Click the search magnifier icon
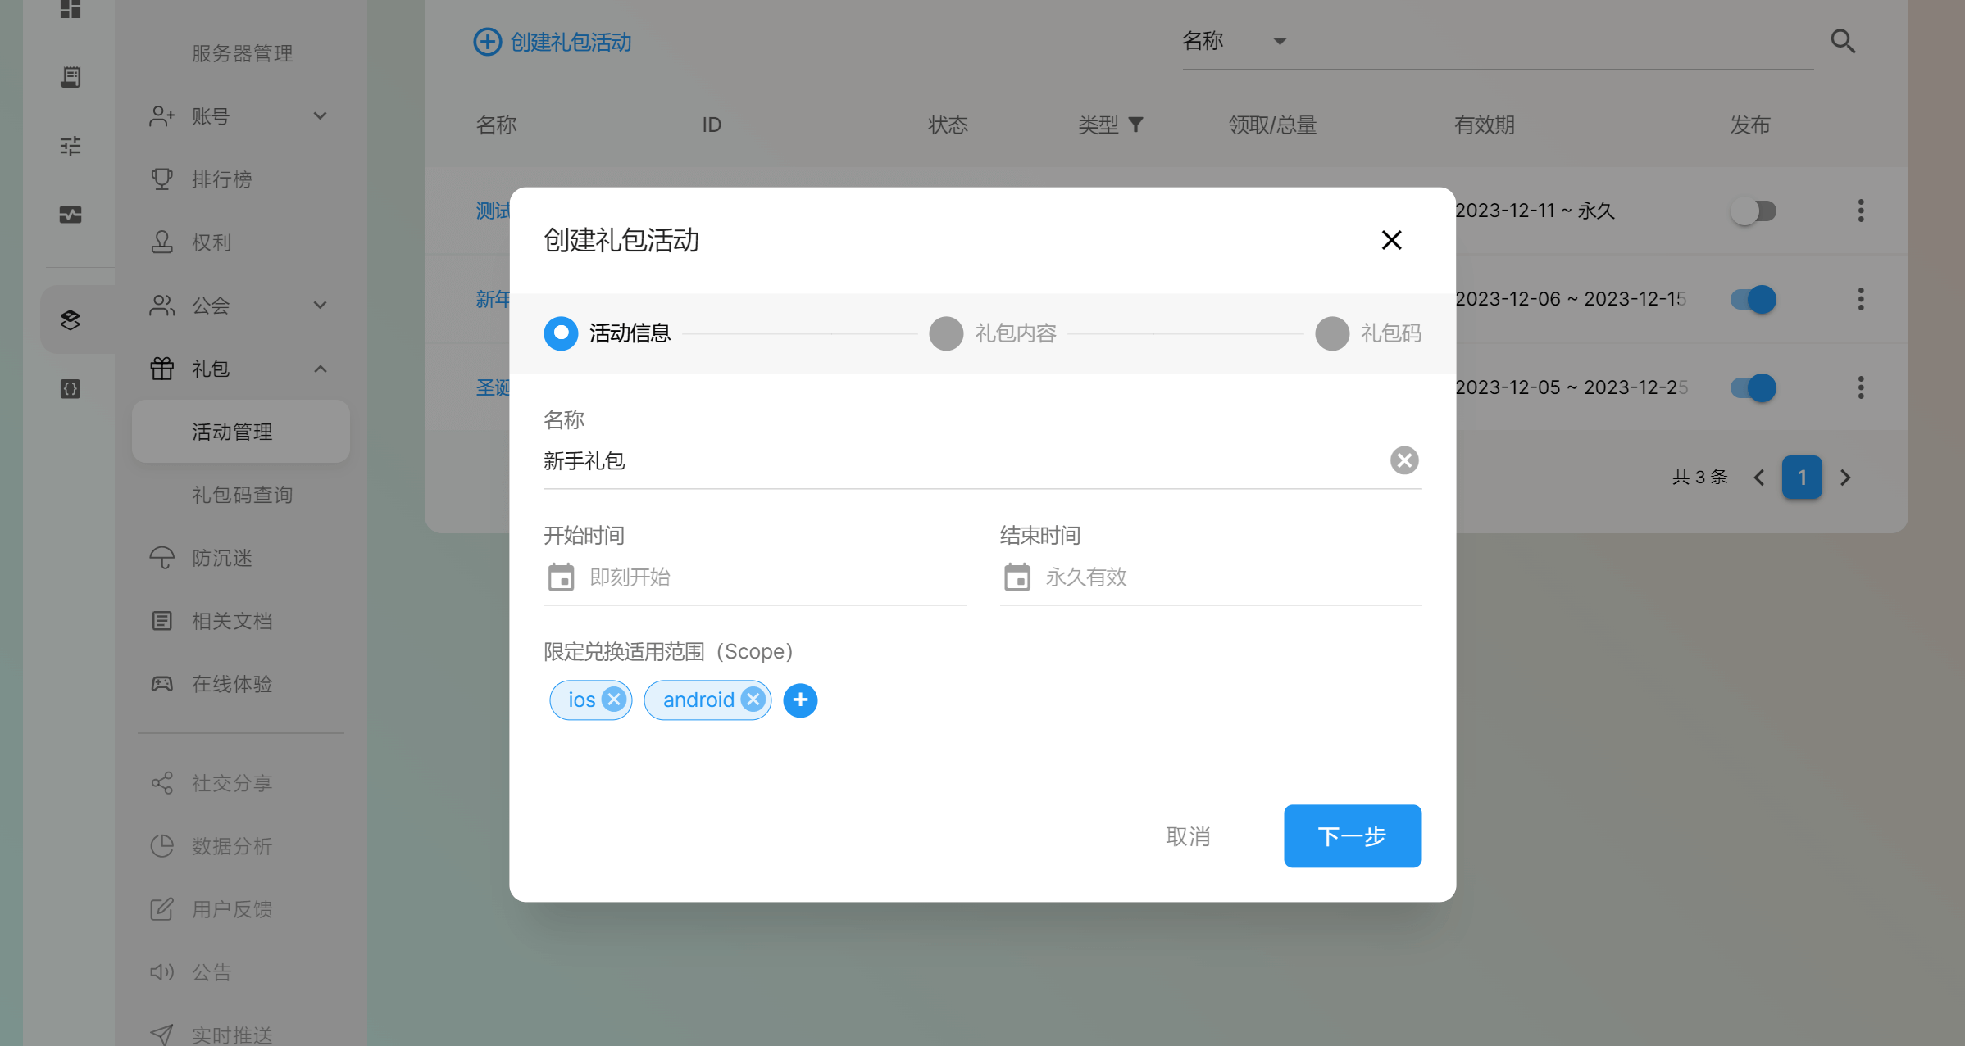 [1842, 41]
